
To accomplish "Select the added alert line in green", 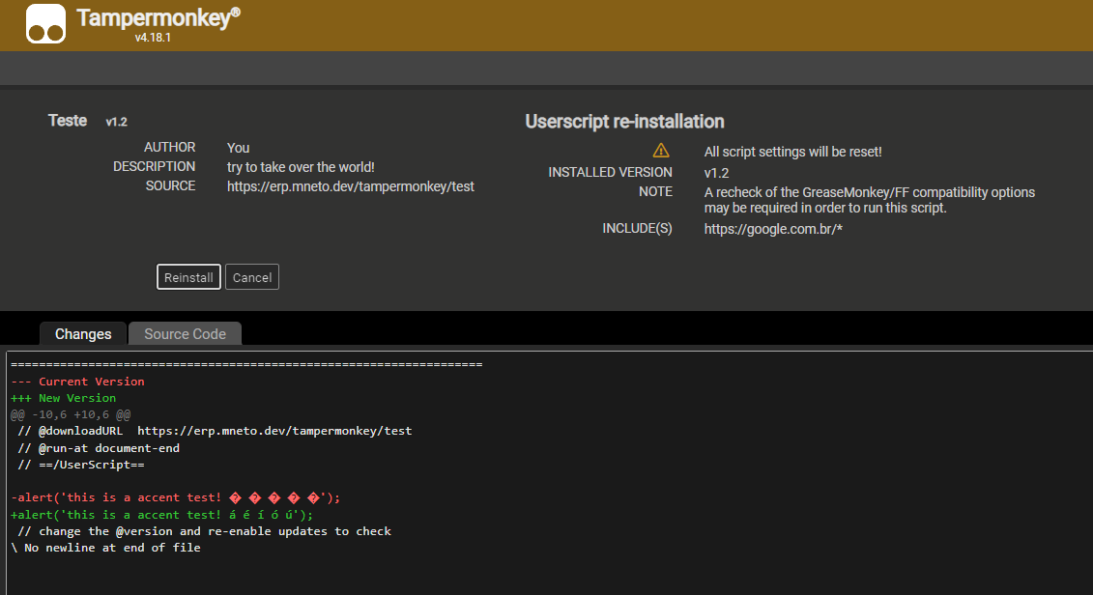I will click(x=159, y=514).
